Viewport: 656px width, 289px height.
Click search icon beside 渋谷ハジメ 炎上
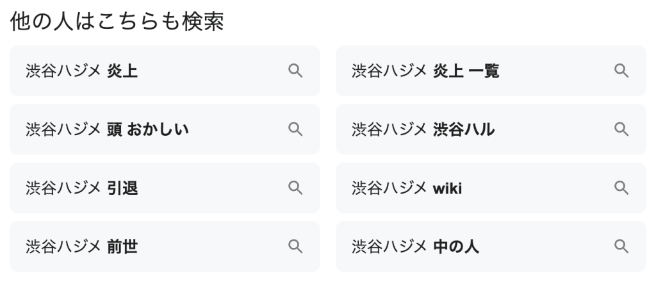295,70
